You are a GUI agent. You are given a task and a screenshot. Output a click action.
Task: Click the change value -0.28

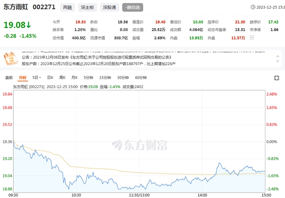click(10, 36)
